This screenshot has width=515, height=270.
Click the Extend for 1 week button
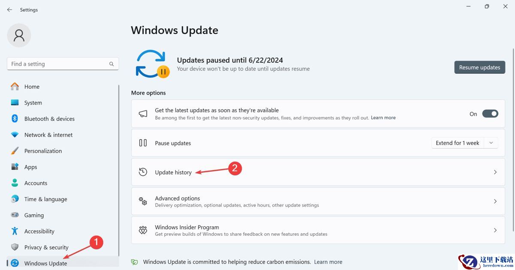pos(457,143)
